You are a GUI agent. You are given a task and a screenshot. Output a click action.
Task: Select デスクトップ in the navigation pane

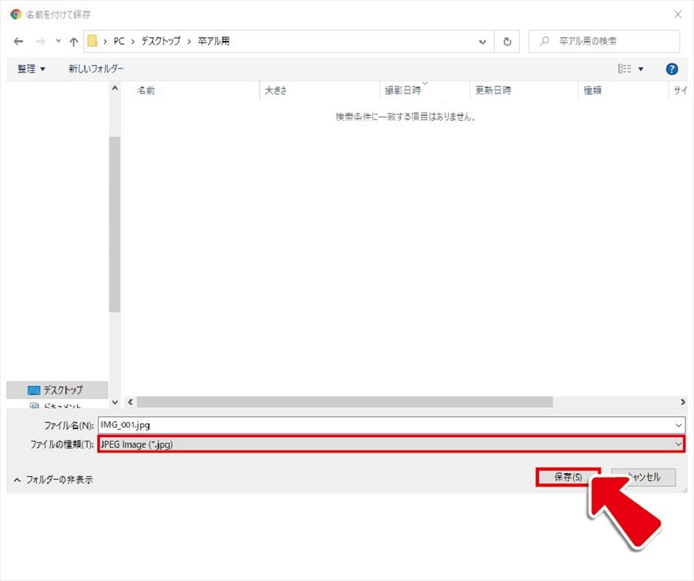pos(57,390)
